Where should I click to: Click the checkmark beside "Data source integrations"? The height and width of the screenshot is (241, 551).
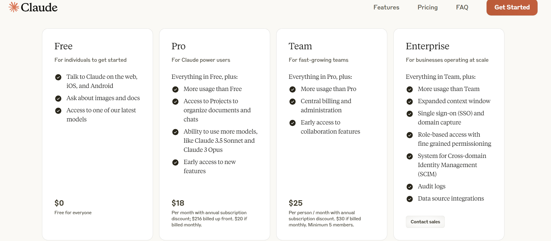pos(410,199)
